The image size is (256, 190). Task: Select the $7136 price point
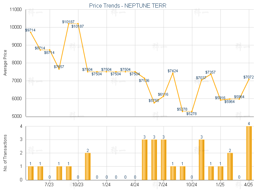145,78
